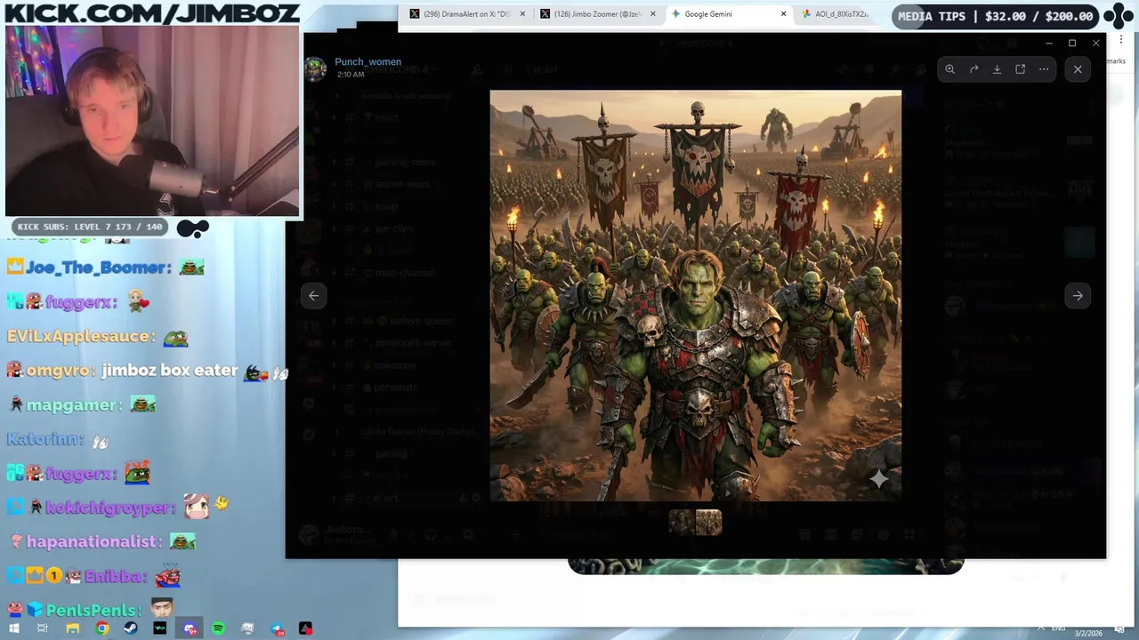Switch to the Jimbo Zoomer X tab
Screen dimensions: 1139x640
[597, 14]
